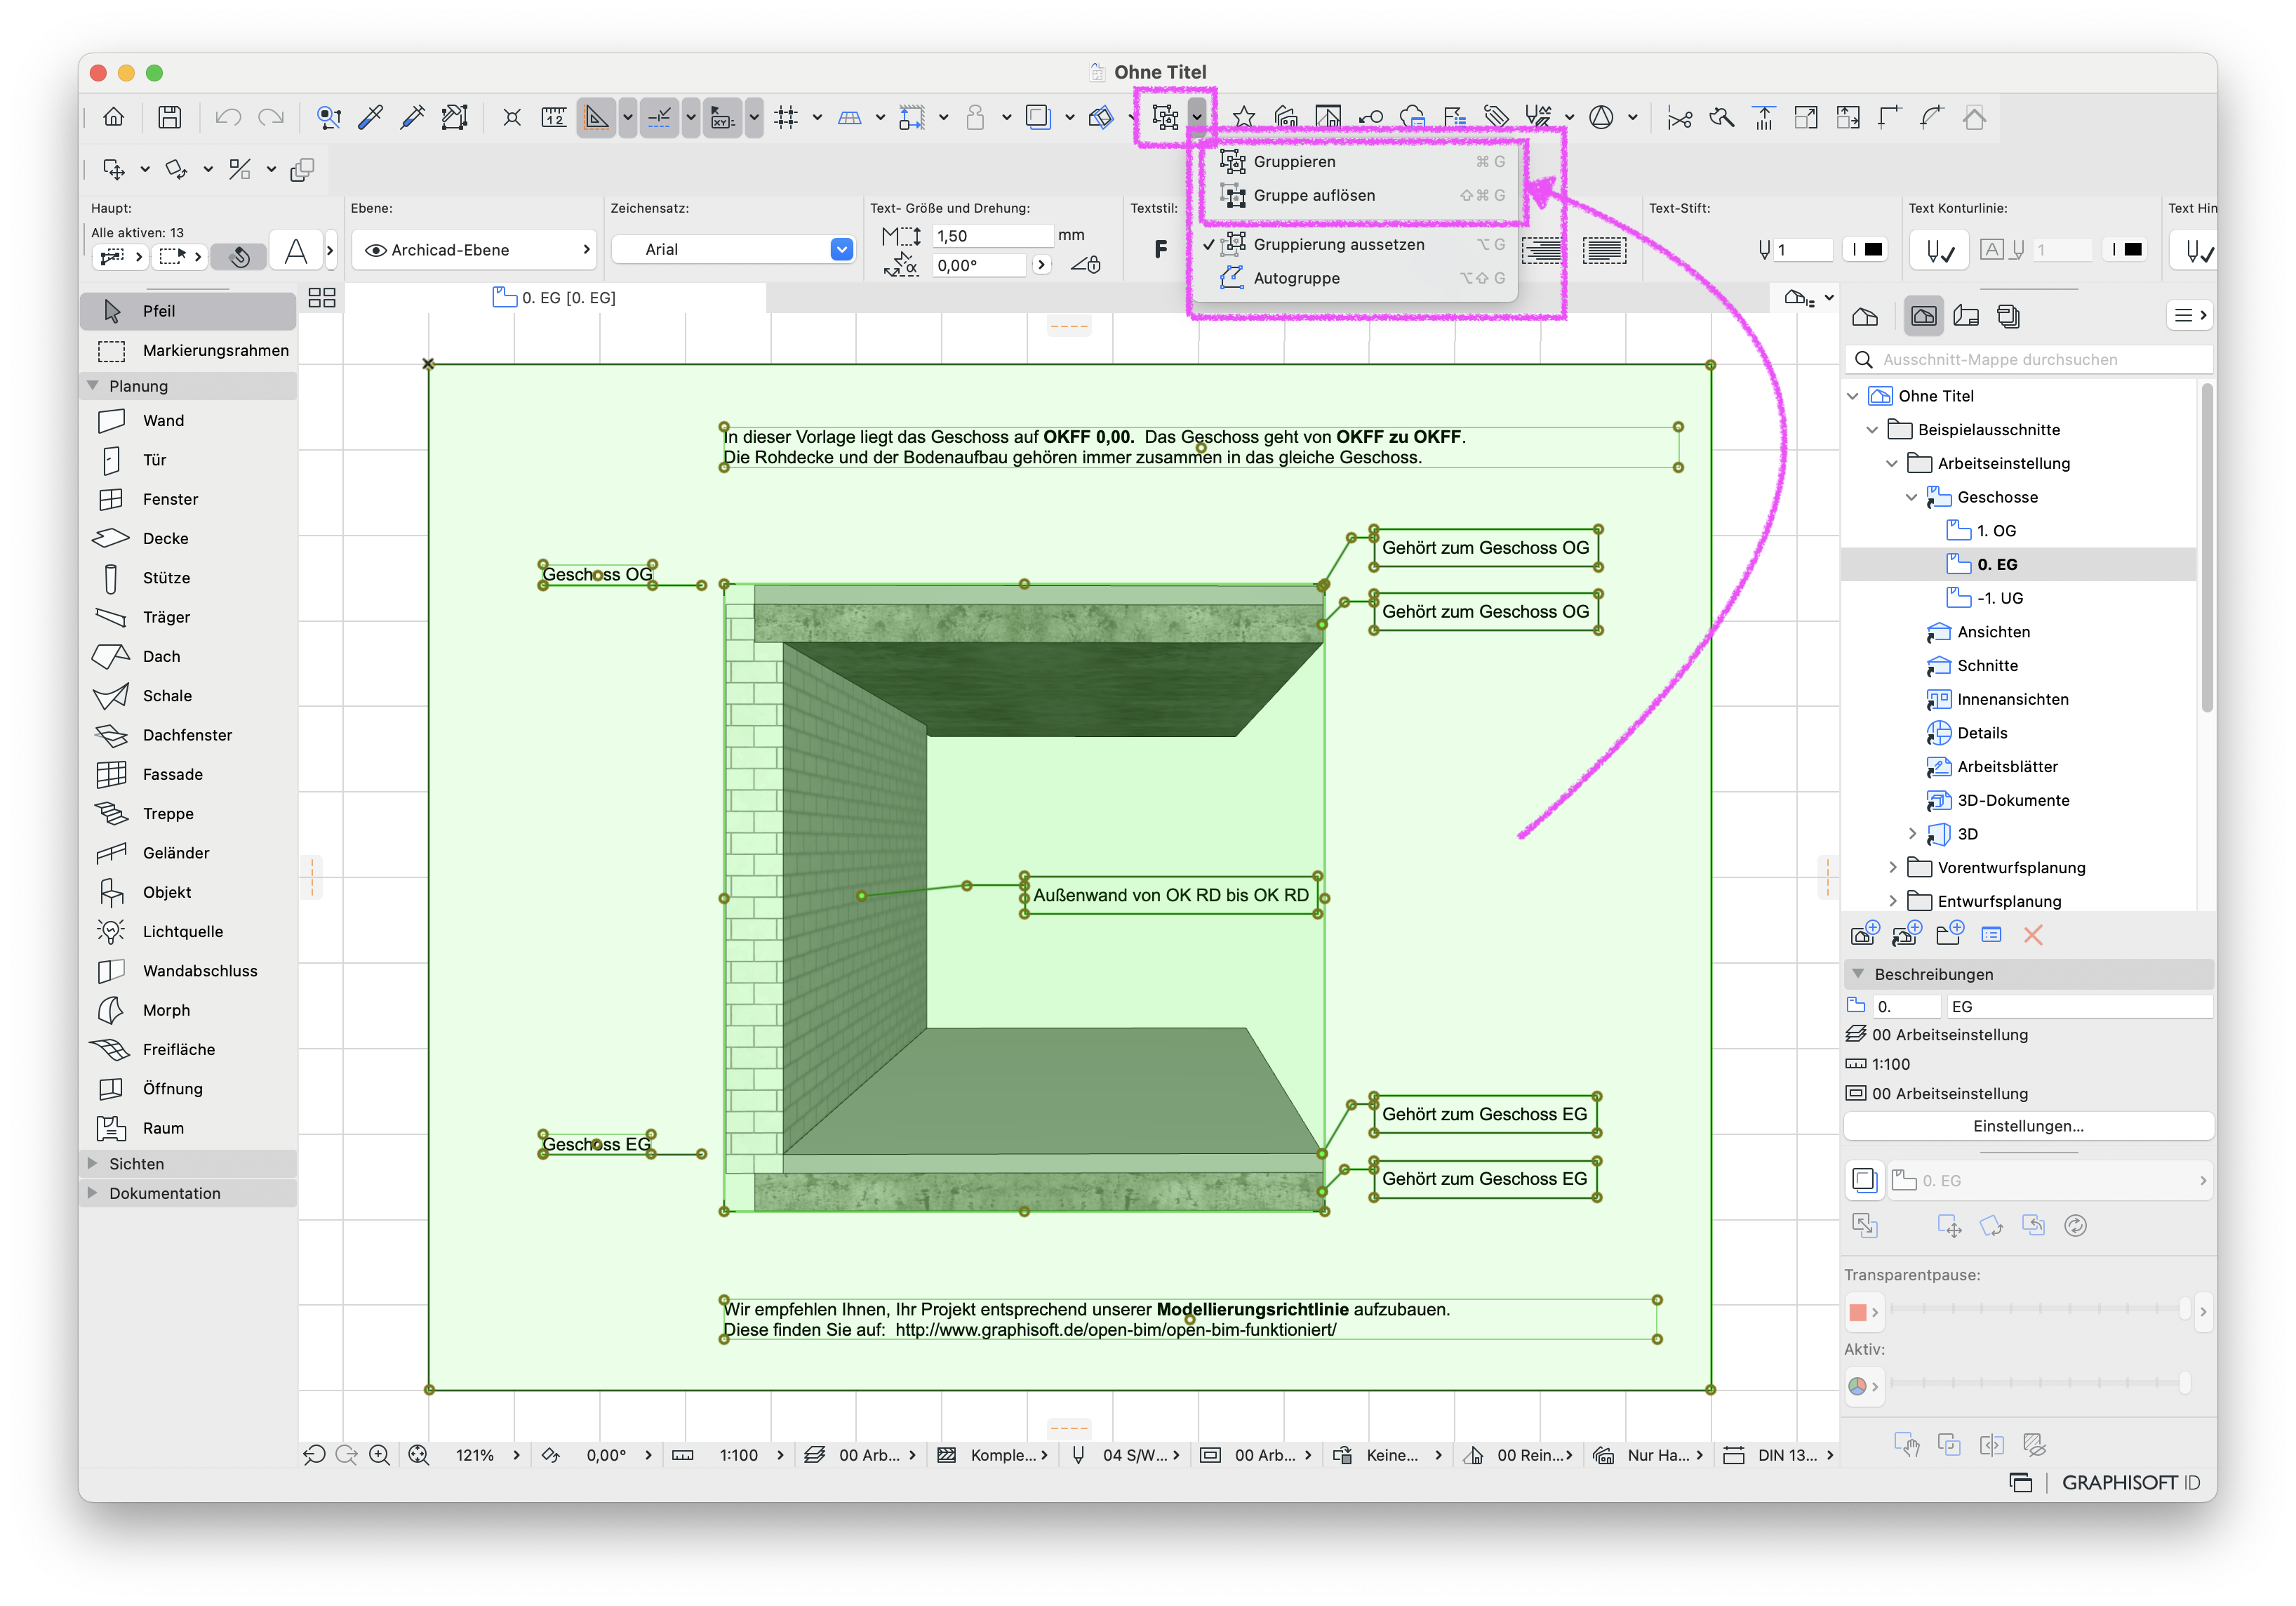Collapse the Geschosse tree node
The width and height of the screenshot is (2296, 1606).
tap(1911, 497)
